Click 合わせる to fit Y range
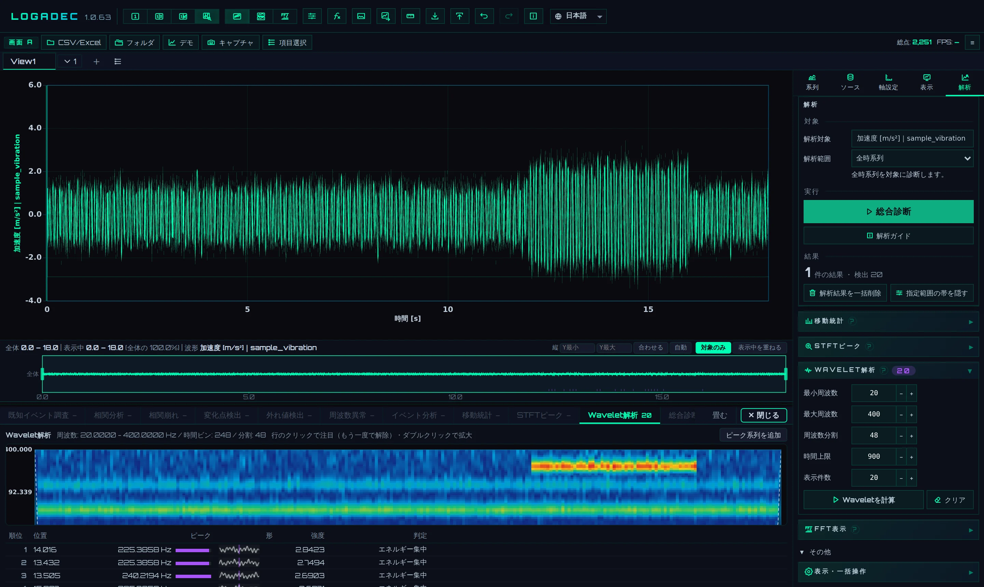This screenshot has width=984, height=587. click(x=651, y=348)
